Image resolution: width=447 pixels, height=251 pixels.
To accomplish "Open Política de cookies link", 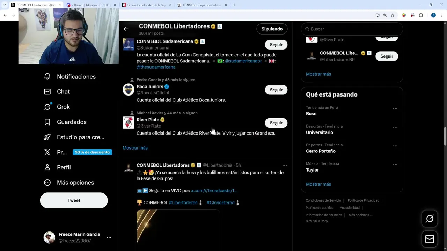I will pyautogui.click(x=320, y=208).
